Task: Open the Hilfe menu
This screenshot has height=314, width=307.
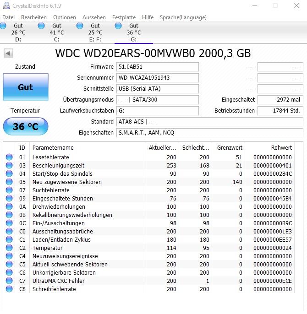Action: (x=148, y=17)
